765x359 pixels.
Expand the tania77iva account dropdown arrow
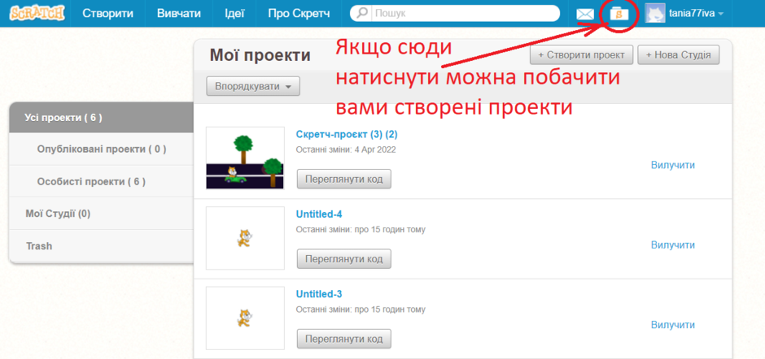[721, 14]
